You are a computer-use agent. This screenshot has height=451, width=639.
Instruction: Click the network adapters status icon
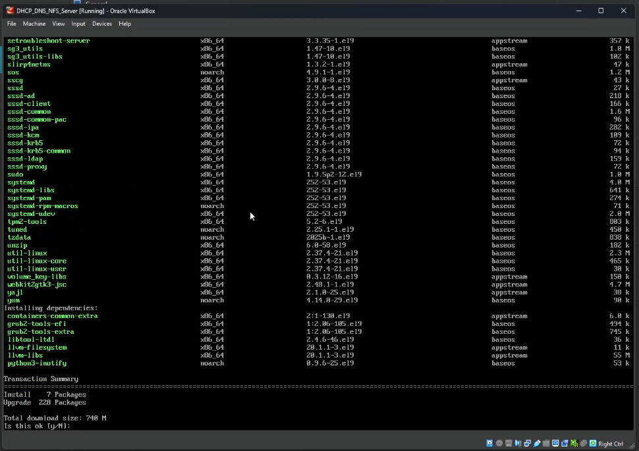527,443
